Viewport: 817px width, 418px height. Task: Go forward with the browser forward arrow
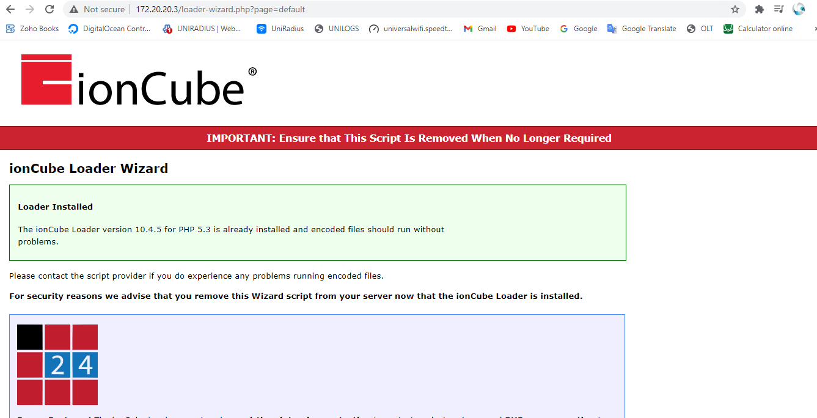[x=30, y=9]
